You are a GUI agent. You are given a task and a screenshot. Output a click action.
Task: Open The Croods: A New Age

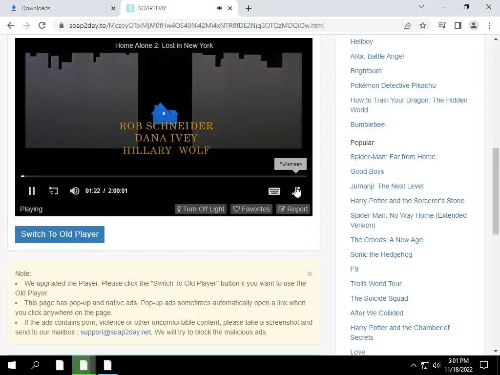point(387,239)
